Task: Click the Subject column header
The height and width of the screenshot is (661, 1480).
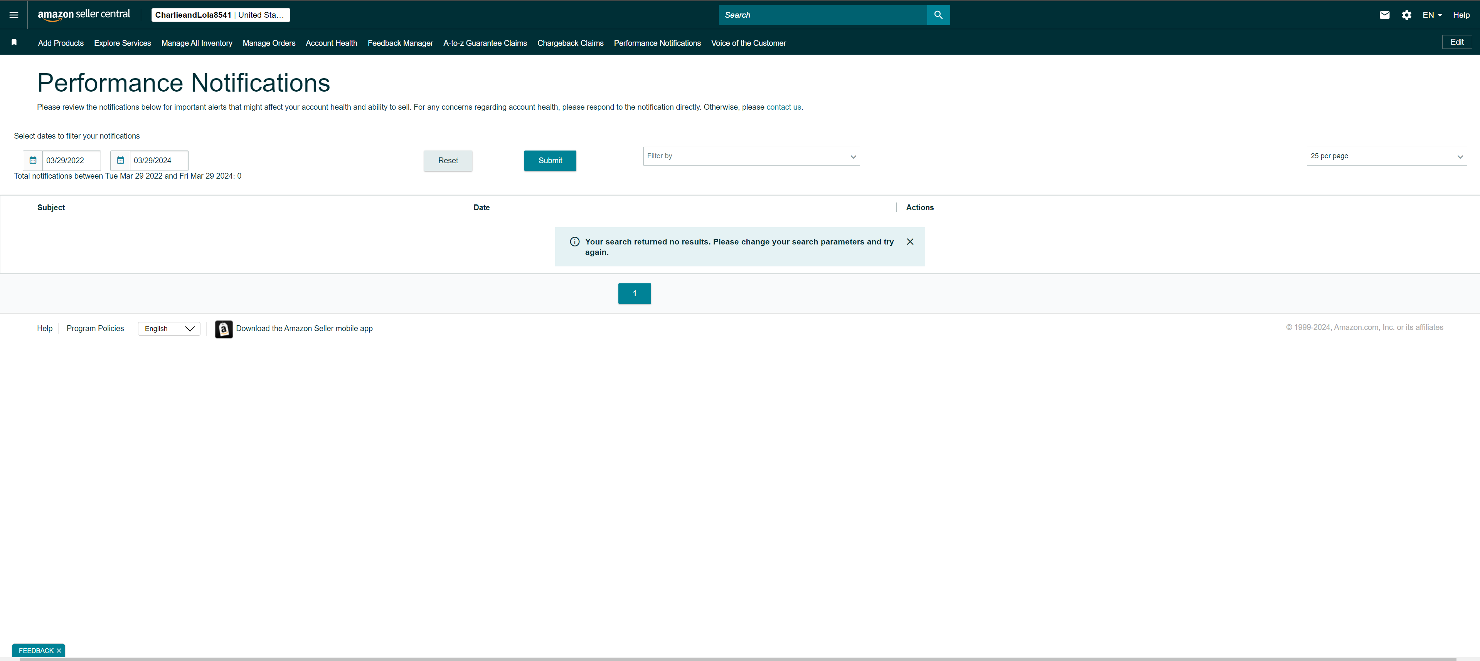Action: 51,208
